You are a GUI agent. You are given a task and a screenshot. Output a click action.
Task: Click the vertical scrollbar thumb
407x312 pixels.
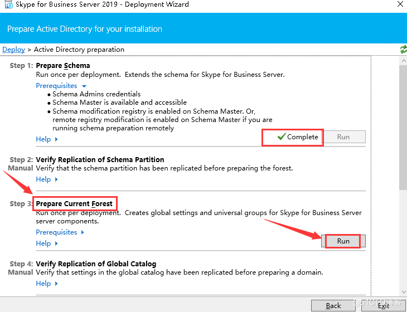click(404, 127)
